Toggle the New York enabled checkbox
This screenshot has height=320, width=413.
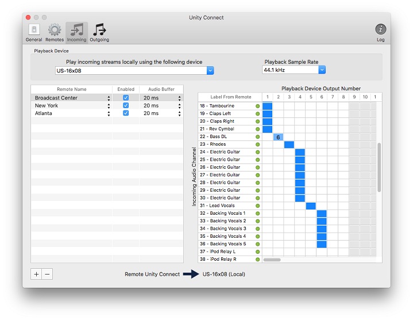click(x=126, y=106)
